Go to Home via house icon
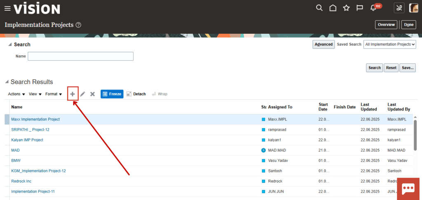Screen dimensions: 422x200 click(x=333, y=8)
